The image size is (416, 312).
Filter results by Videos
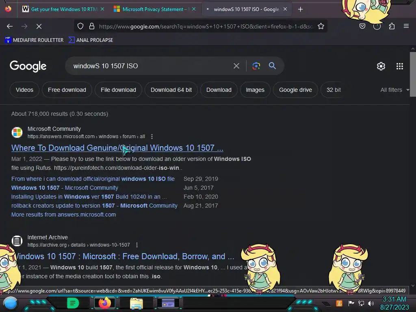click(x=24, y=90)
